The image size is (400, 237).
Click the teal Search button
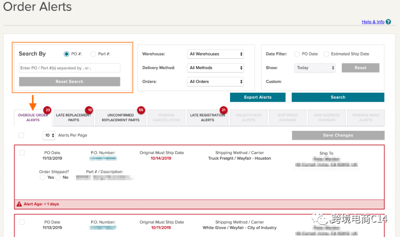[x=338, y=97]
